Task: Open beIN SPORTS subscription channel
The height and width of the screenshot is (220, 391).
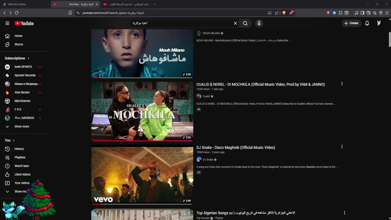Action: 24,67
